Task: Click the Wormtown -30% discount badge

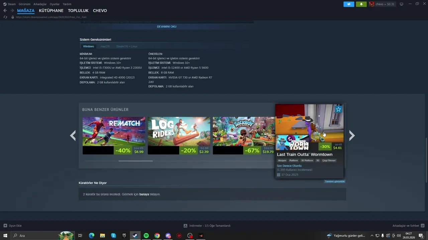Action: click(x=325, y=147)
